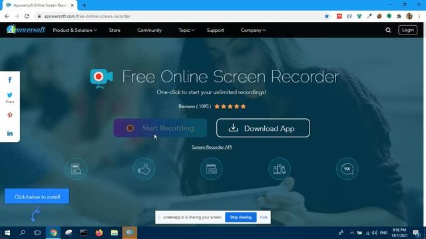Share page on Pinterest
This screenshot has width=426, height=239.
click(x=10, y=115)
